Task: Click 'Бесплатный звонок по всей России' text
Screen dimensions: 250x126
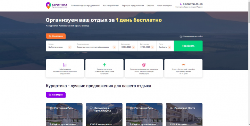Action: click(189, 7)
